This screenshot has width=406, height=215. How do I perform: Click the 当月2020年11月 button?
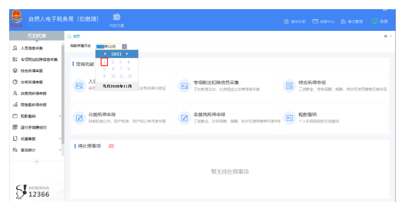click(117, 86)
